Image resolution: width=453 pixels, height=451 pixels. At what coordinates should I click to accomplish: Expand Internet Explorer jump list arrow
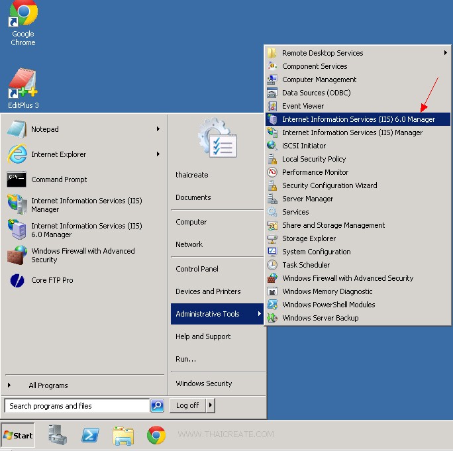coord(158,154)
